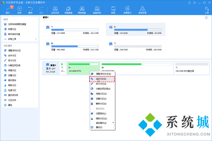Select the 238.05GB 未分配空间 block in the disk map
The width and height of the screenshot is (212, 141).
click(192, 68)
